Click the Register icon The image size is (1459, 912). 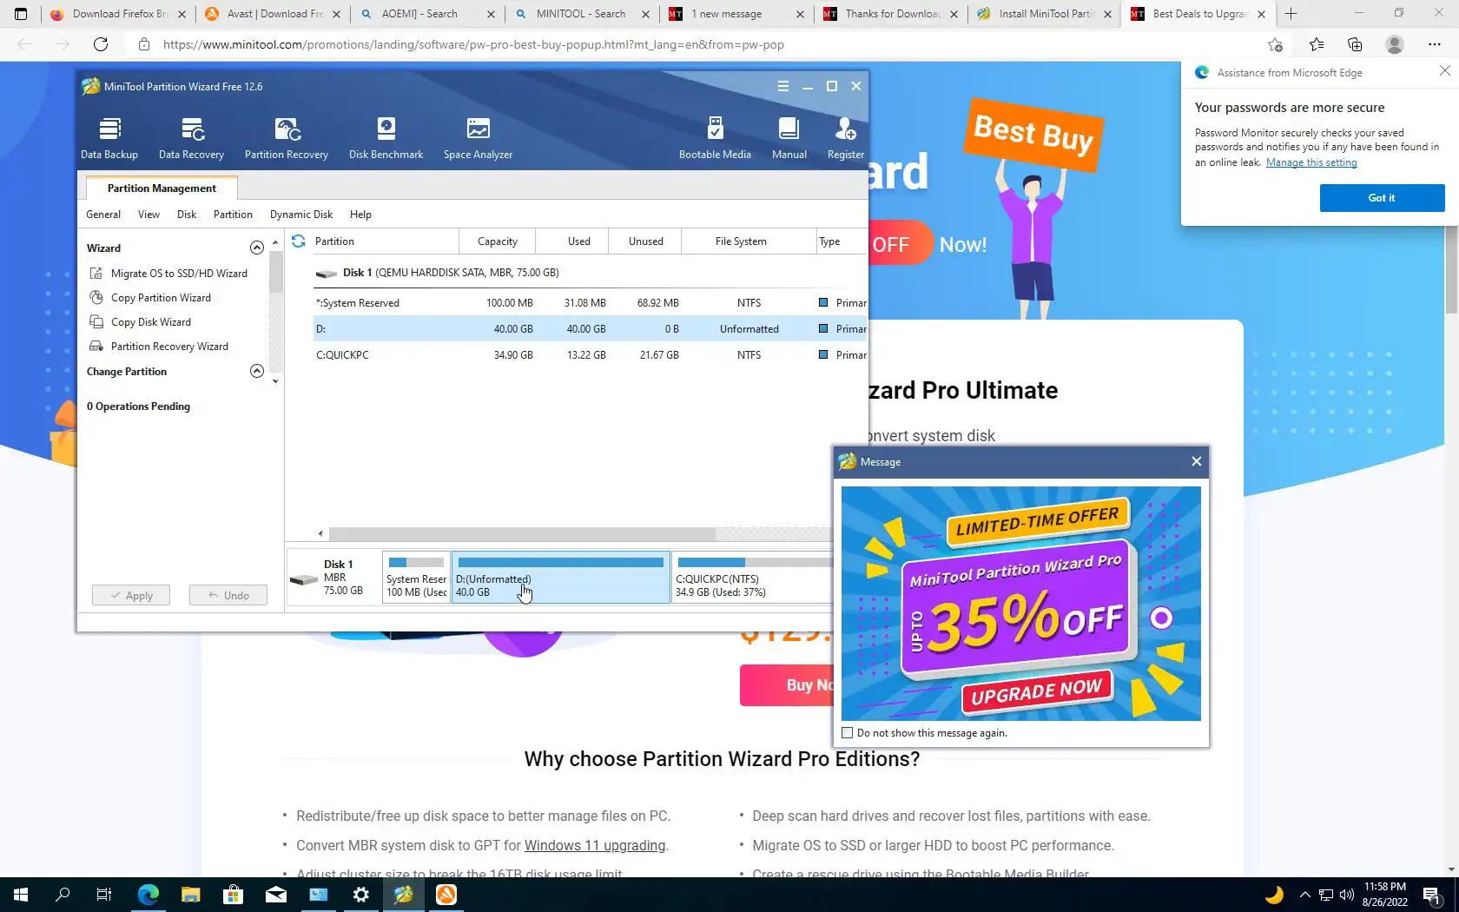coord(845,137)
